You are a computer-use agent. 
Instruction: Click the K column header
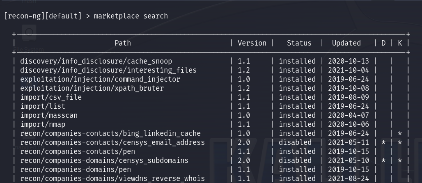click(400, 43)
